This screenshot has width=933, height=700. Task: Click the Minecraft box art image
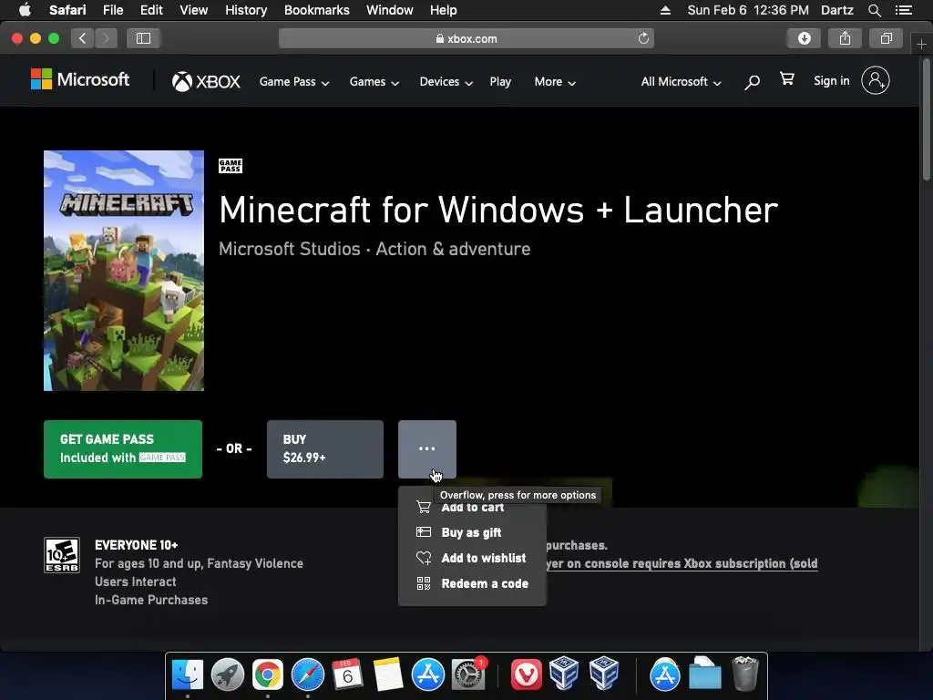(124, 271)
